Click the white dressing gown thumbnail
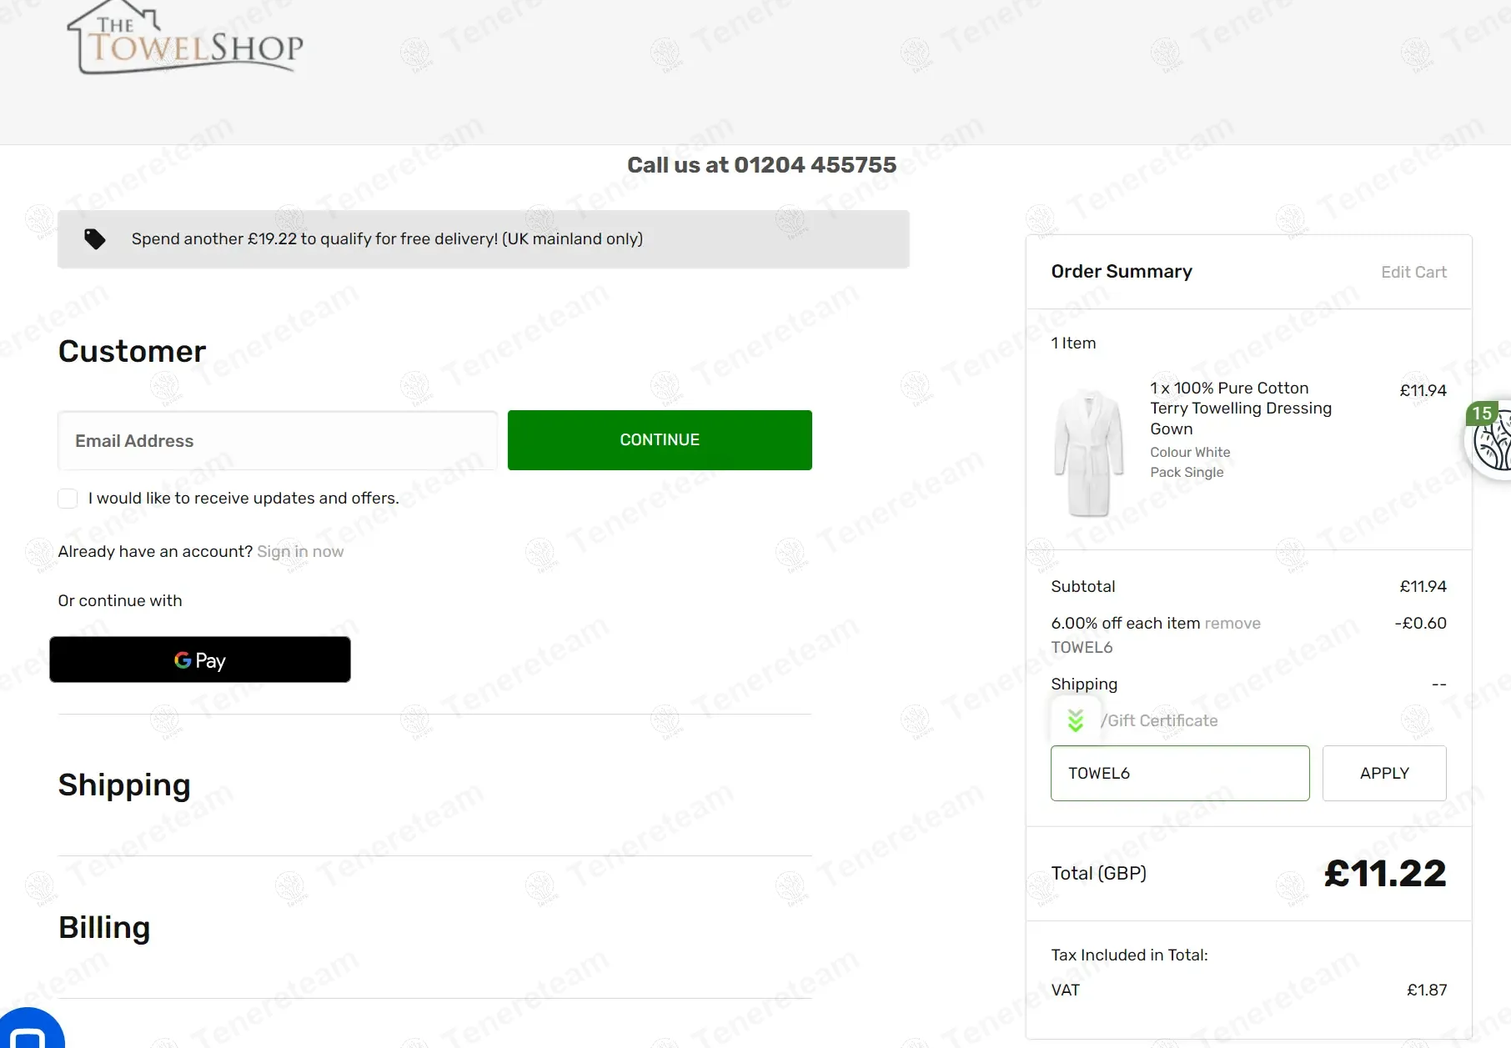This screenshot has width=1511, height=1048. pyautogui.click(x=1089, y=454)
